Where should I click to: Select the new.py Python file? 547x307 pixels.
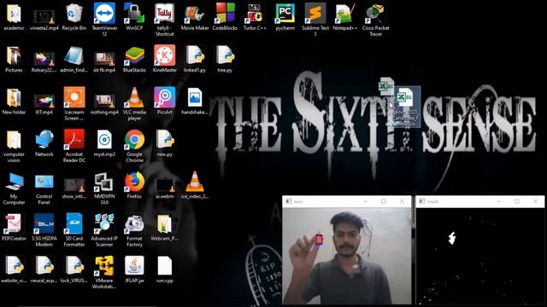165,143
